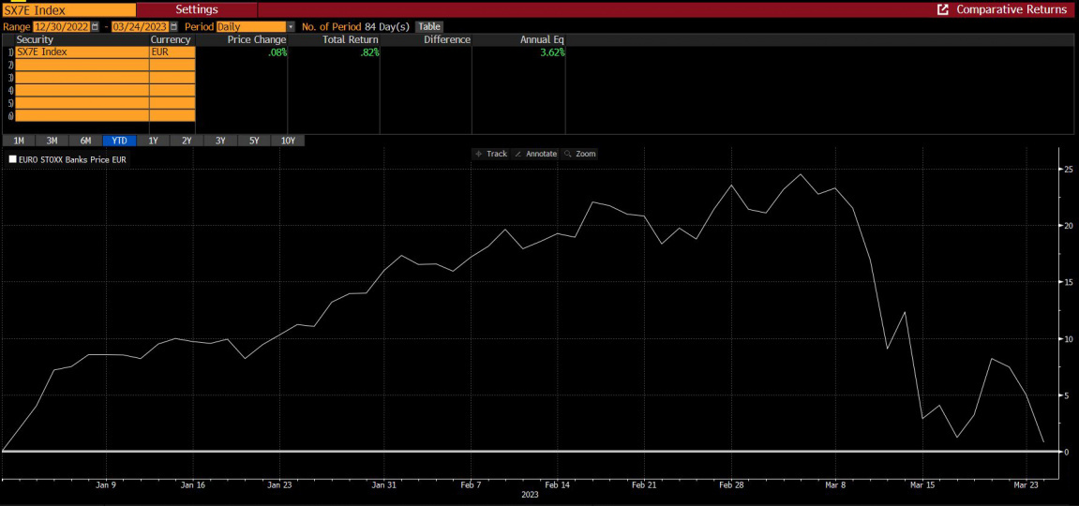
Task: Select the 2Y range button
Action: [187, 141]
